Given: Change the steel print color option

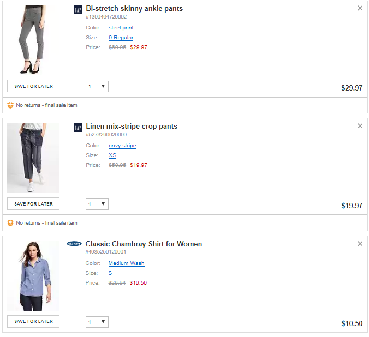Looking at the screenshot, I should [x=121, y=28].
